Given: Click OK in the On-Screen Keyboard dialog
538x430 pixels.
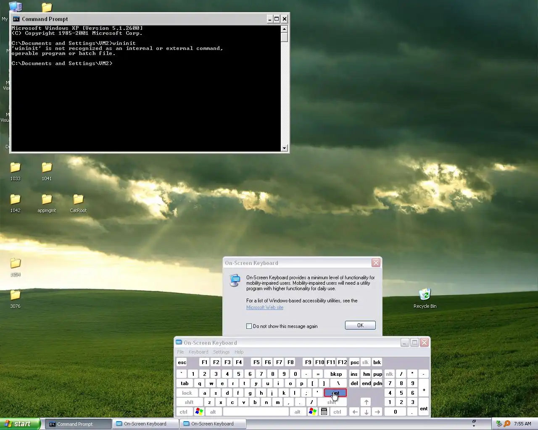Looking at the screenshot, I should [x=360, y=325].
